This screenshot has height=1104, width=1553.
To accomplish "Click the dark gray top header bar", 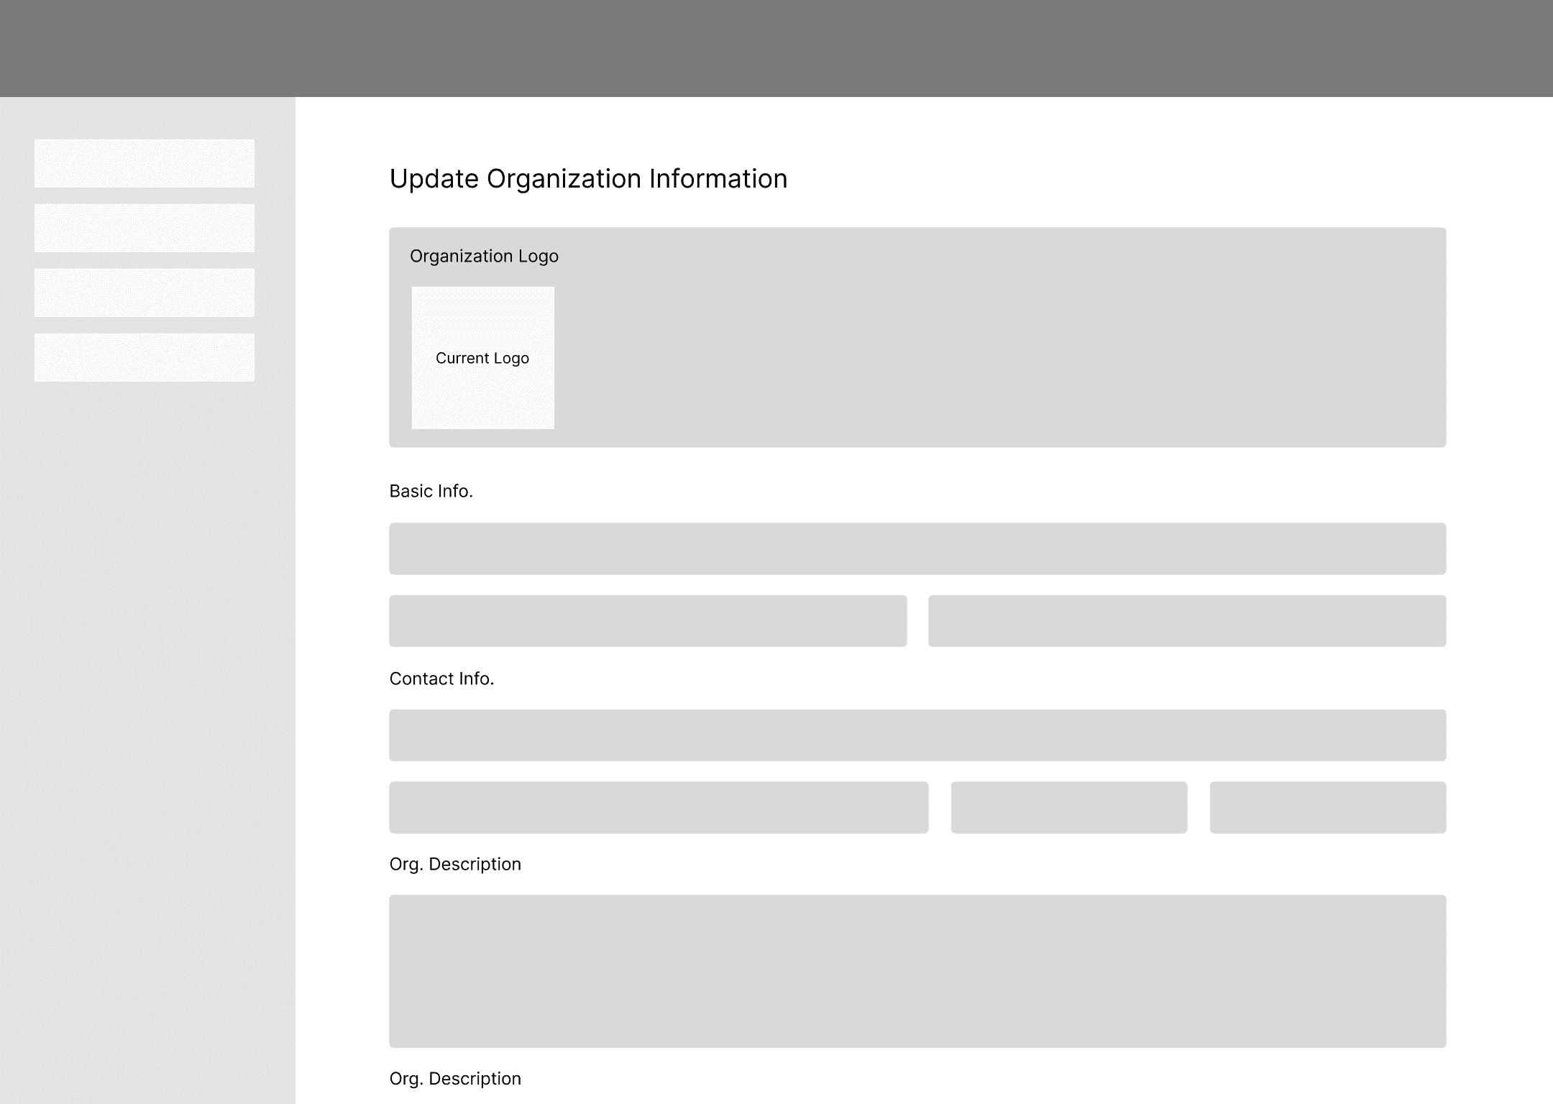I will click(776, 48).
